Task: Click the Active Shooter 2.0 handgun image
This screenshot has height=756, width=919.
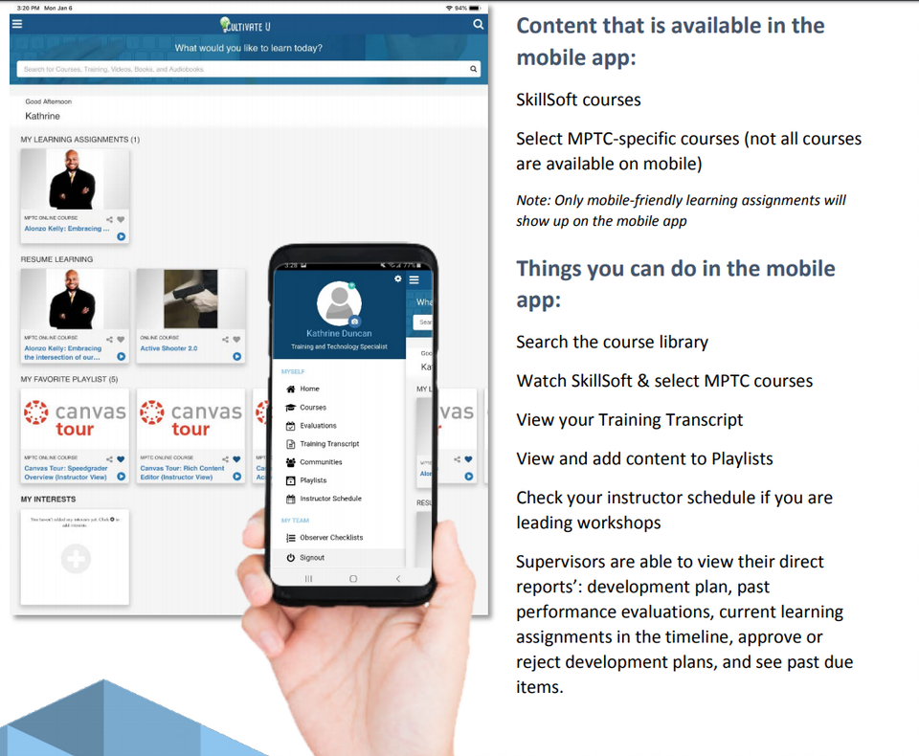Action: 191,299
